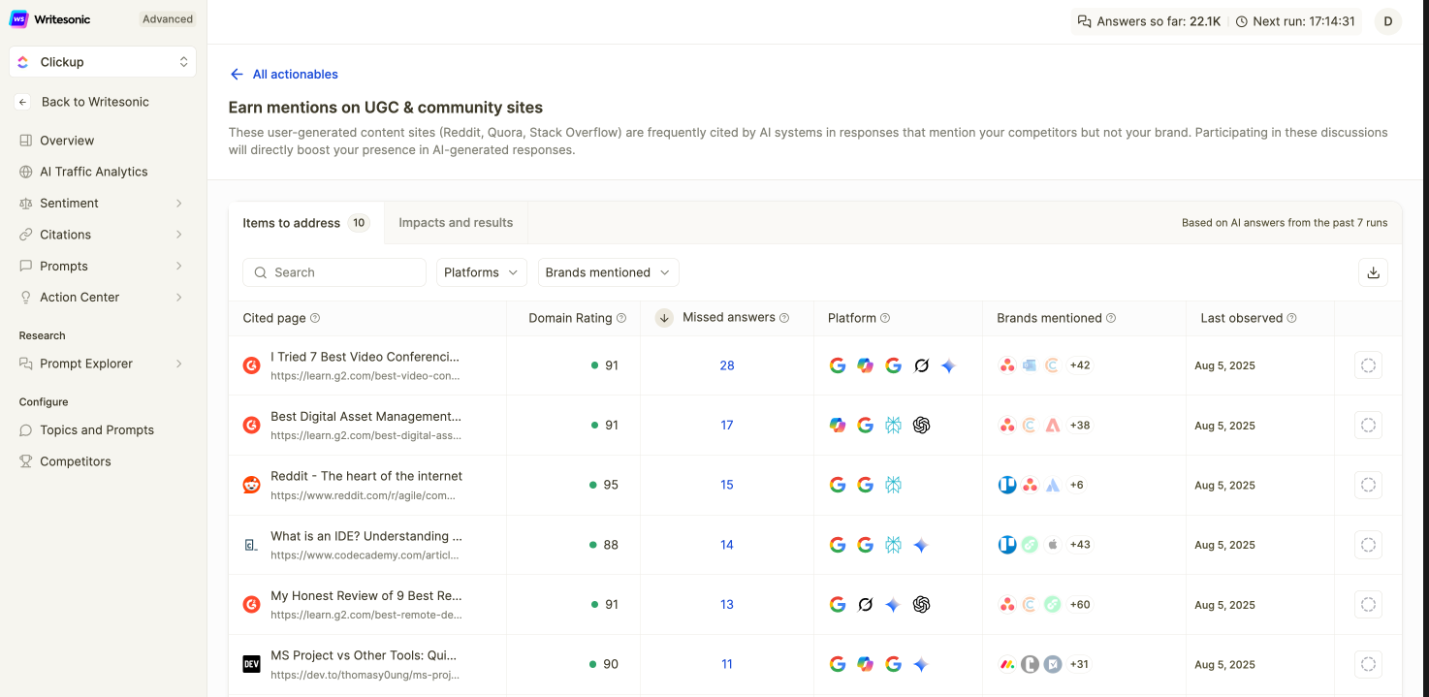
Task: Click the Platform column info icon
Action: pyautogui.click(x=885, y=318)
